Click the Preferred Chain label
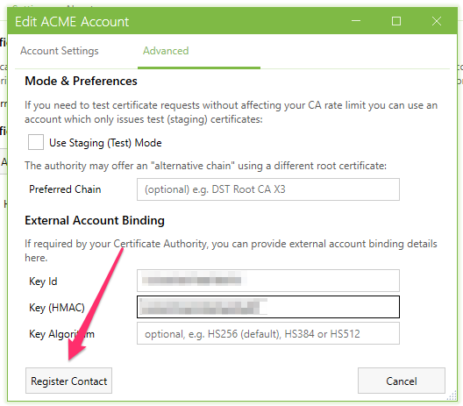The image size is (463, 406). [x=65, y=189]
